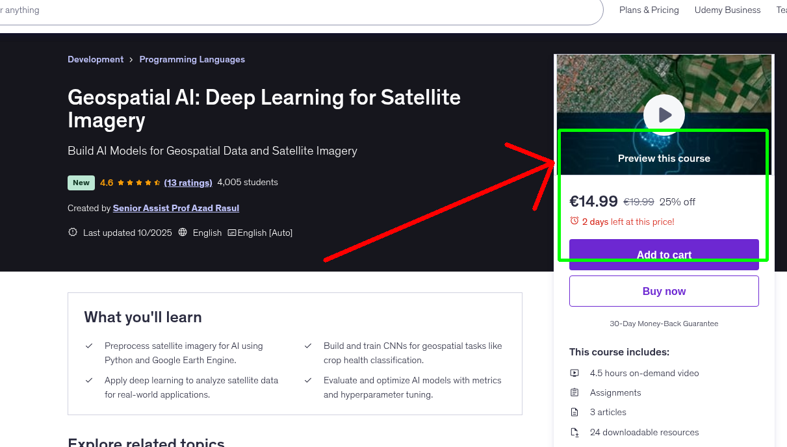Open Senior Assist Prof Azad Rasul's profile

point(175,208)
